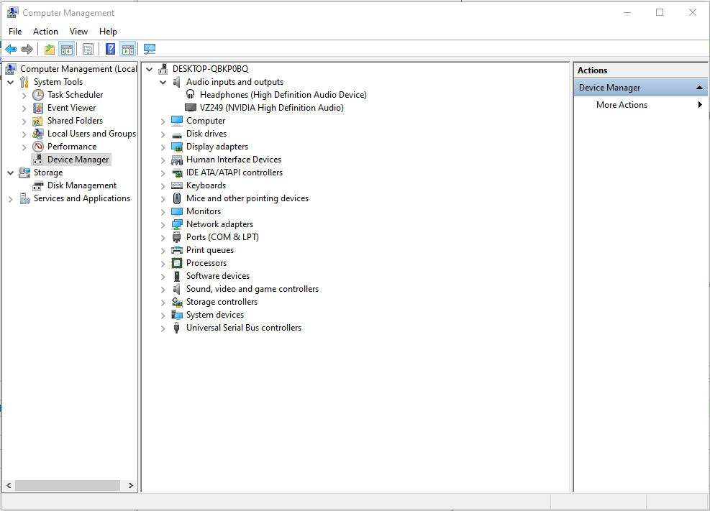Click the blue Help question mark icon
The height and width of the screenshot is (511, 710).
[x=110, y=49]
